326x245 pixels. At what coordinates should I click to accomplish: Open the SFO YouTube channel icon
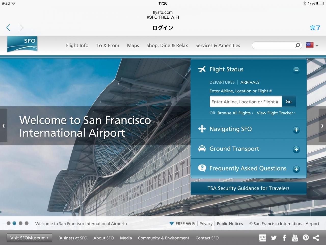pyautogui.click(x=295, y=238)
